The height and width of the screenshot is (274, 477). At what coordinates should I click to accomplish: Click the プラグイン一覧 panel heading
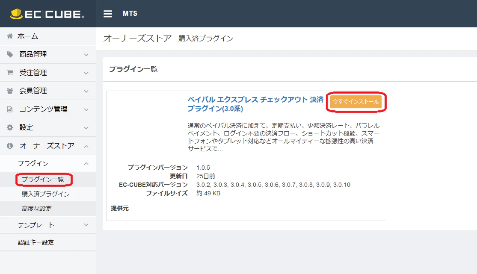pyautogui.click(x=133, y=69)
